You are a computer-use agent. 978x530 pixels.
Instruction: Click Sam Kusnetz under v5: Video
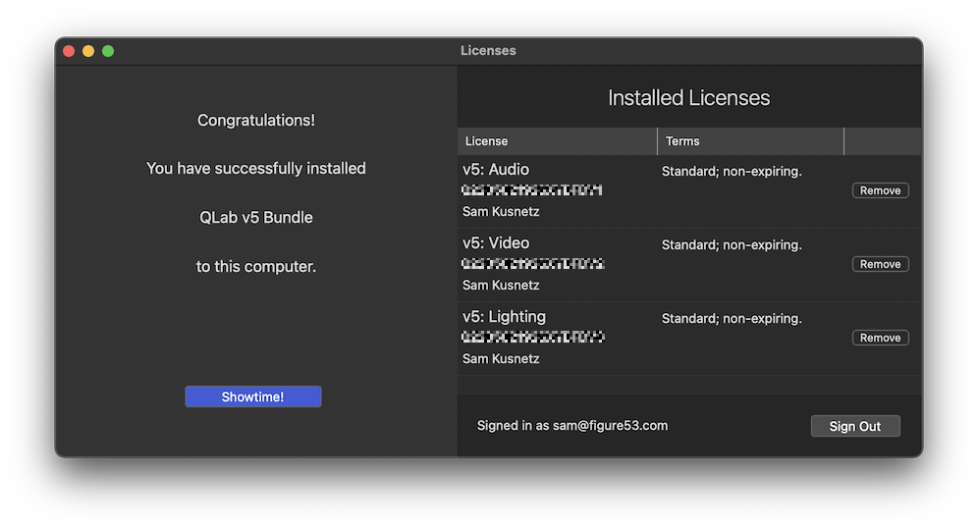click(x=501, y=286)
